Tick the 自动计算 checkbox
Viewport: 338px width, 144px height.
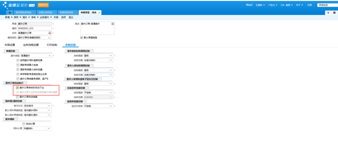[24, 124]
